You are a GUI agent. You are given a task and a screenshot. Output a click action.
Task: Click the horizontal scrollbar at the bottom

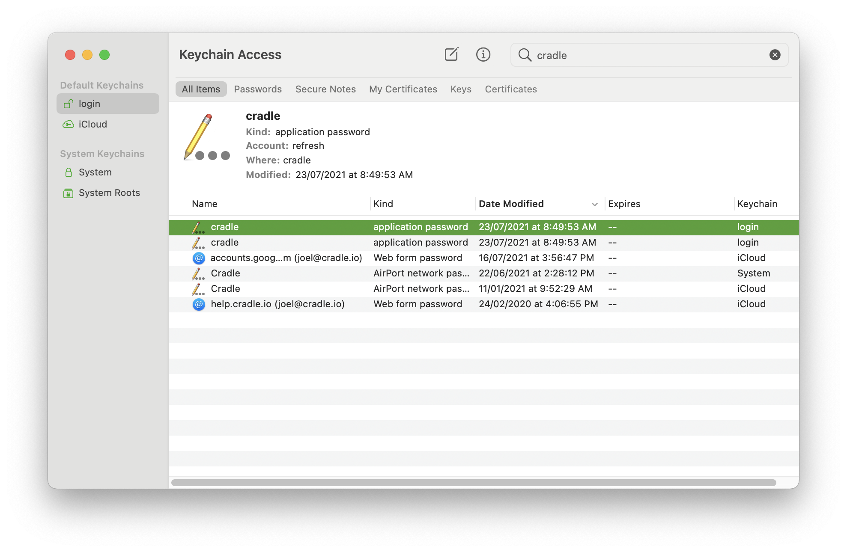[x=473, y=483]
